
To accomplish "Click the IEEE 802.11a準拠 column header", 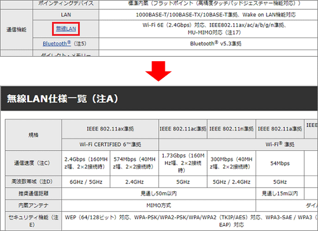I will click(280, 129).
